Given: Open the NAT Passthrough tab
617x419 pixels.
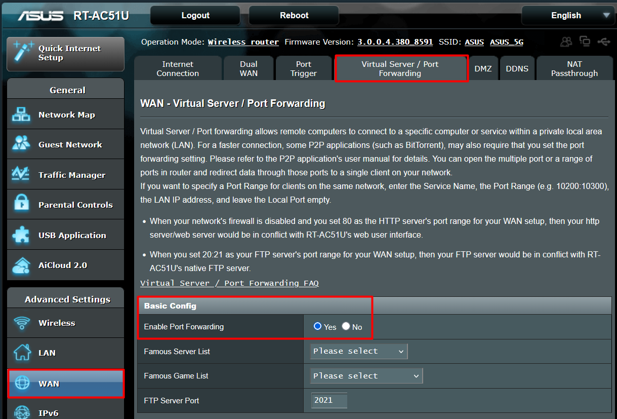Looking at the screenshot, I should (x=574, y=68).
